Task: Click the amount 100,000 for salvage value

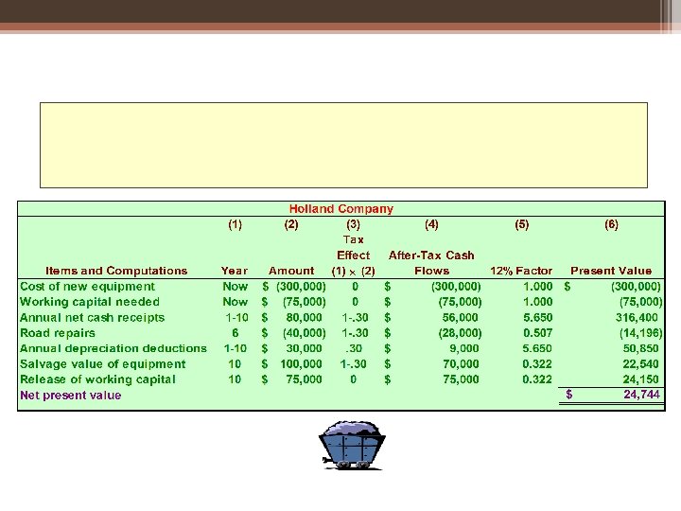Action: pos(301,364)
